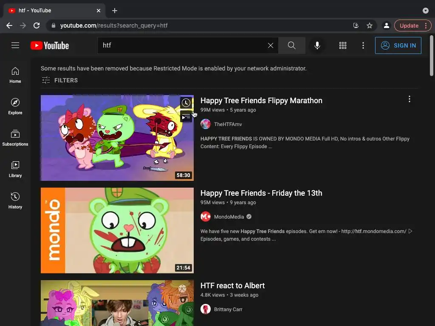Add Flippy Marathon to Watch Later

(186, 103)
